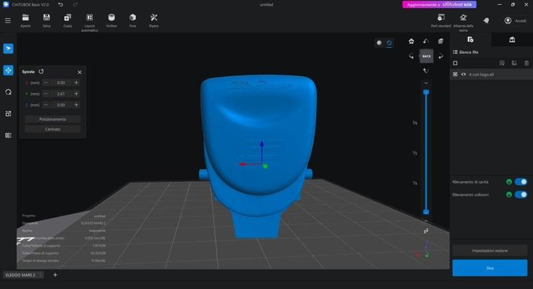
Task: Reset the Sposta move values
Action: pyautogui.click(x=41, y=71)
